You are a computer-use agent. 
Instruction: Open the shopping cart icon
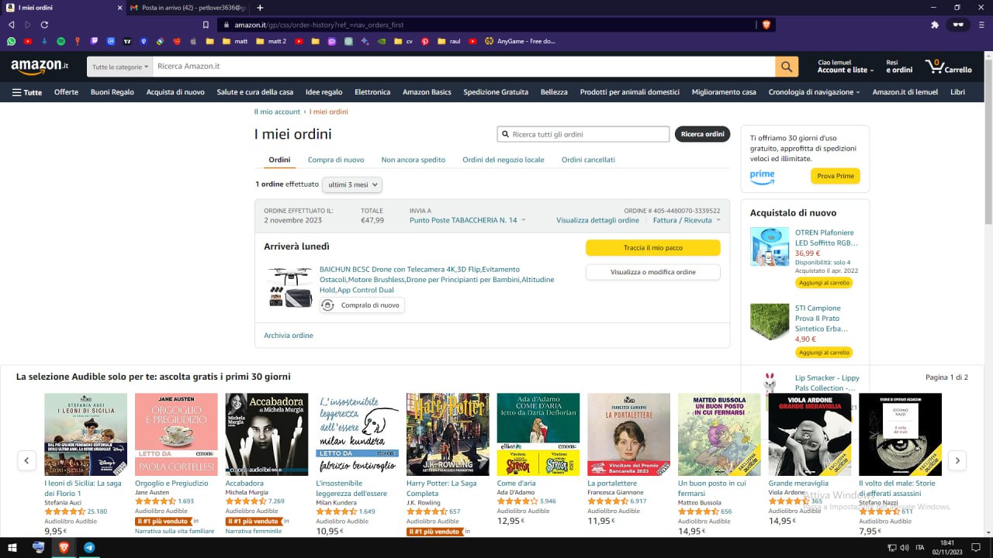(947, 67)
